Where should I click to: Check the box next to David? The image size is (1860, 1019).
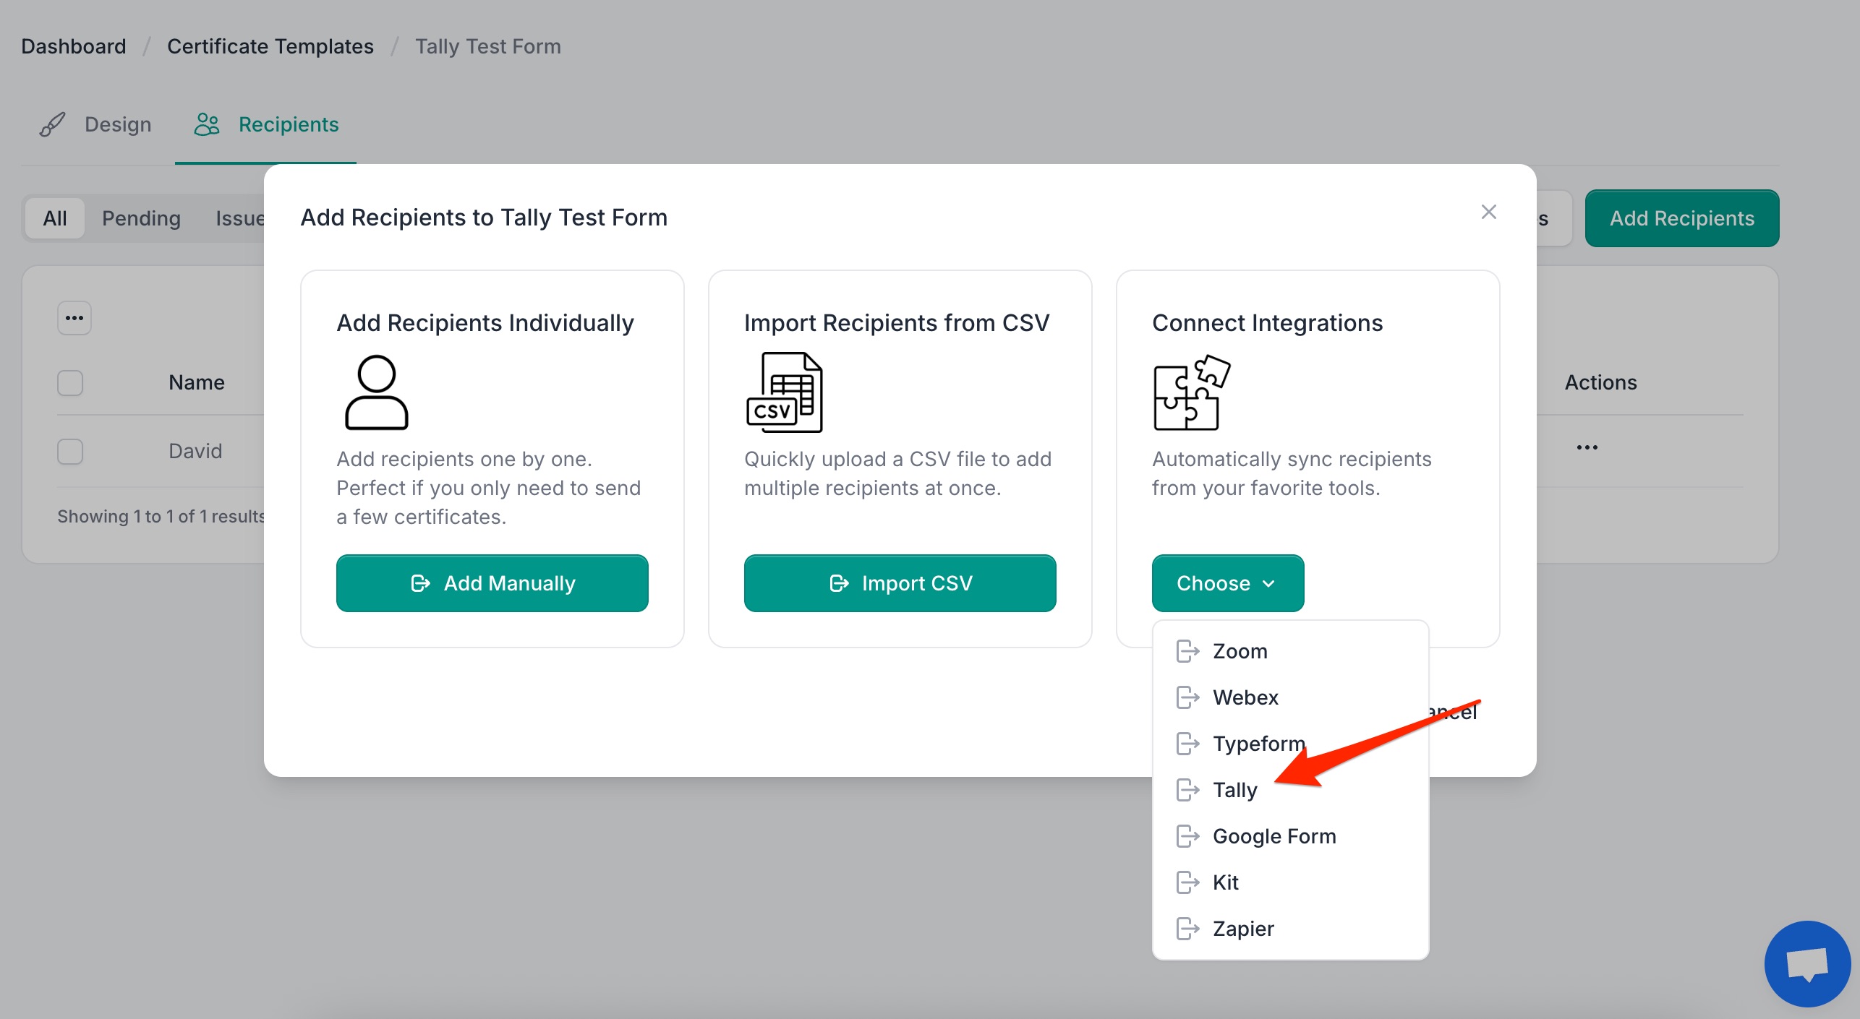[70, 452]
